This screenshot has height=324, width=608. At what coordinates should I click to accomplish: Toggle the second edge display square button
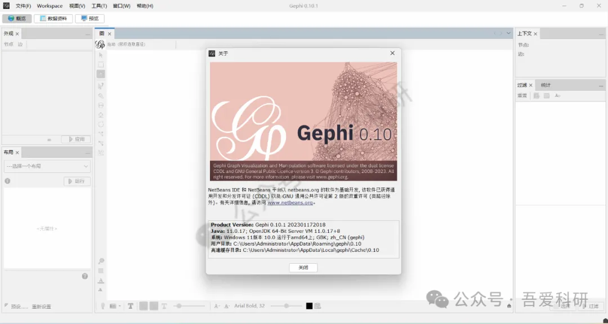pyautogui.click(x=154, y=306)
